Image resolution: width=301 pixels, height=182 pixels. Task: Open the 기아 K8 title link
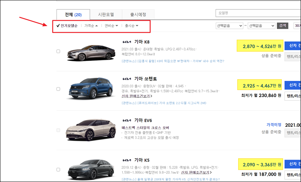(142, 42)
